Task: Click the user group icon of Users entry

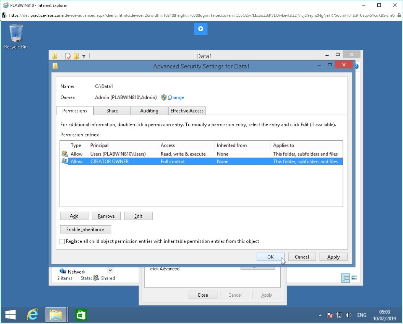Action: coord(65,154)
